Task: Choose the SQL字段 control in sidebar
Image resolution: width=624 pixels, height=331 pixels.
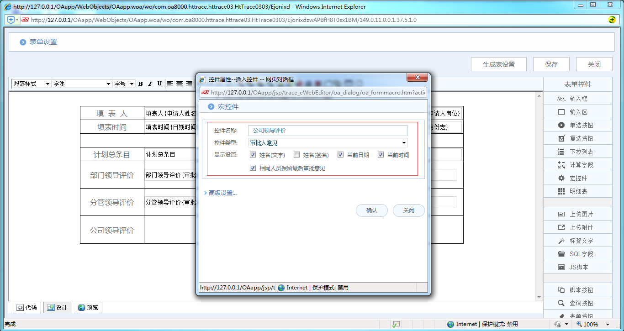Action: [577, 253]
